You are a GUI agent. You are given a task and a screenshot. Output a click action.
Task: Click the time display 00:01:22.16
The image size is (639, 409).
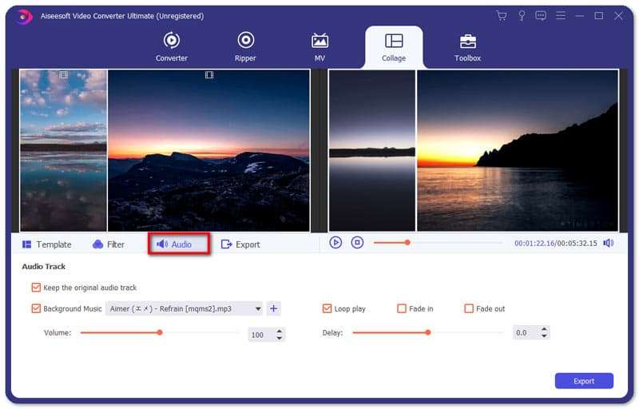534,243
